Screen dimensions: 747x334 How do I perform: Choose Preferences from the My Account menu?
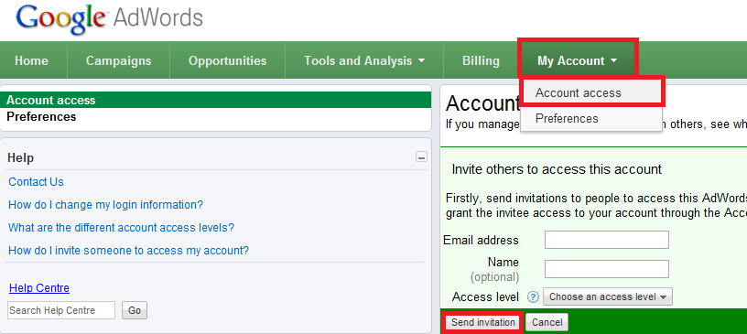point(591,118)
